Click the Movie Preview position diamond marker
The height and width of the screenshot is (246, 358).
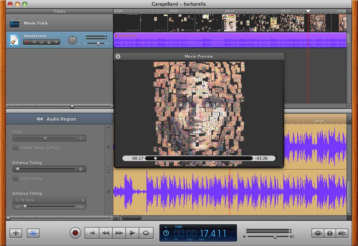coord(156,158)
